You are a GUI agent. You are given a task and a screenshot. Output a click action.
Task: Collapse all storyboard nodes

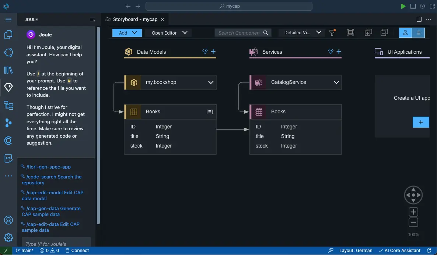tap(384, 33)
